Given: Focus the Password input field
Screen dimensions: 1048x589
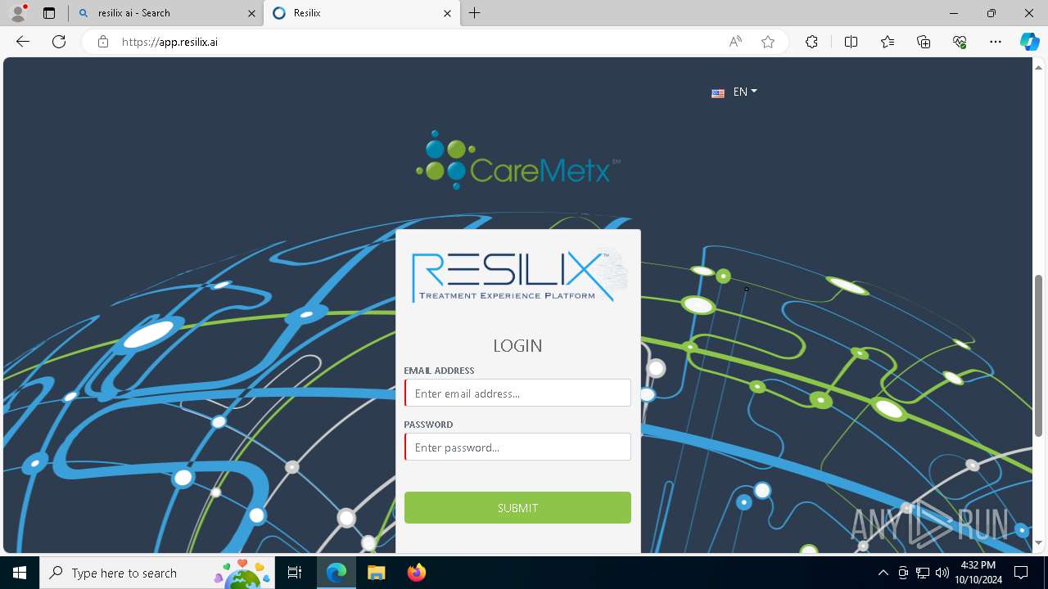Looking at the screenshot, I should tap(517, 447).
